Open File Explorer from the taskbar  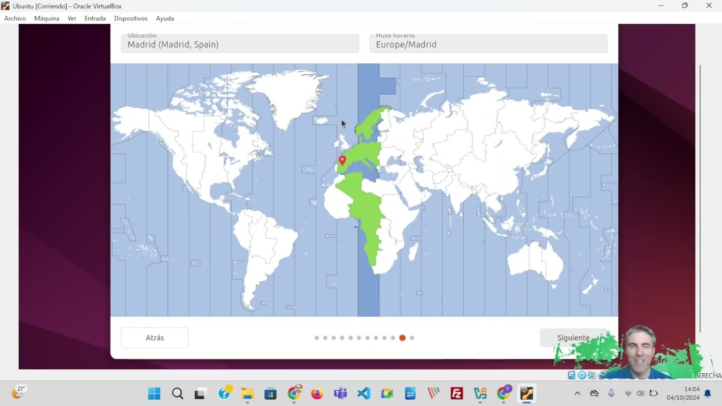tap(247, 394)
